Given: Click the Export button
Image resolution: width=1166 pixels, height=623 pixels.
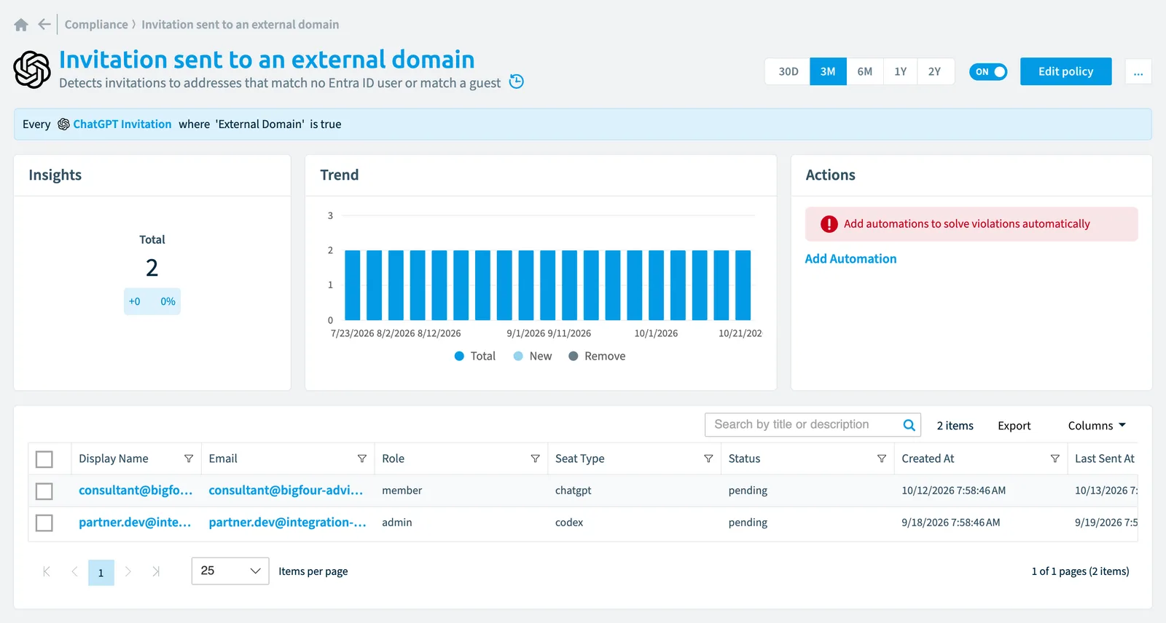Looking at the screenshot, I should click(x=1014, y=426).
